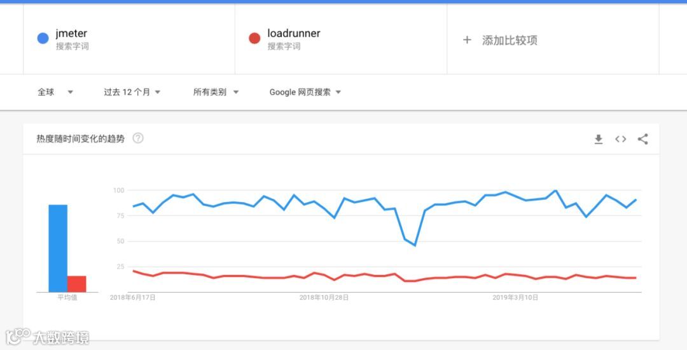
Task: Click the 2019年3月10日 date axis label
Action: coord(515,297)
